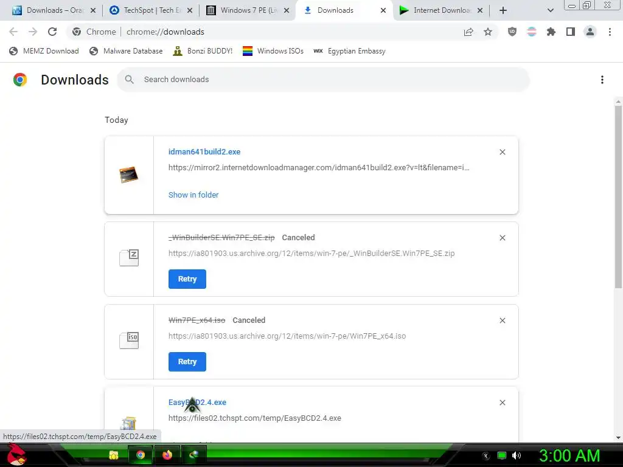Close the TechSpot tab
The width and height of the screenshot is (623, 467).
pos(190,10)
